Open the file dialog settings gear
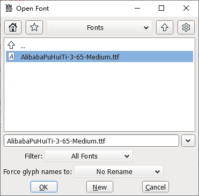Image resolution: width=199 pixels, height=196 pixels. 186,27
